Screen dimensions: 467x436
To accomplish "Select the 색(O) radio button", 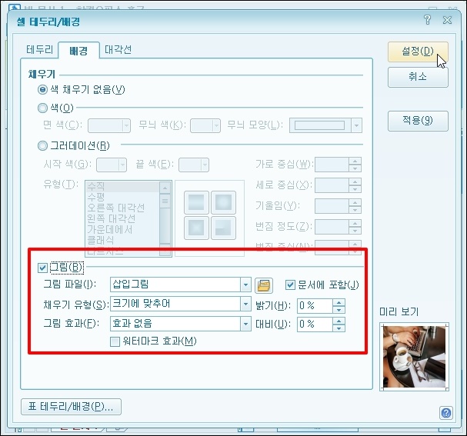I will pos(42,108).
